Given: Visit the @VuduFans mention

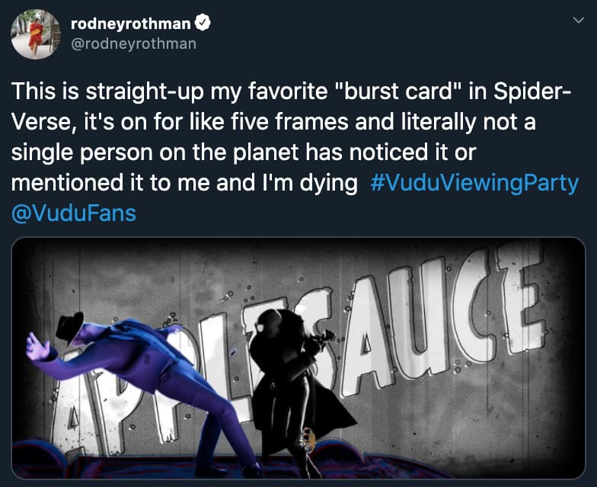Looking at the screenshot, I should [74, 213].
